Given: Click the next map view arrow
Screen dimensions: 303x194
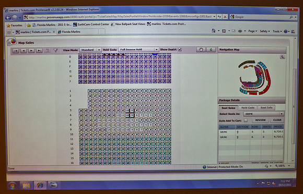Looking at the screenshot, I should pyautogui.click(x=31, y=51).
